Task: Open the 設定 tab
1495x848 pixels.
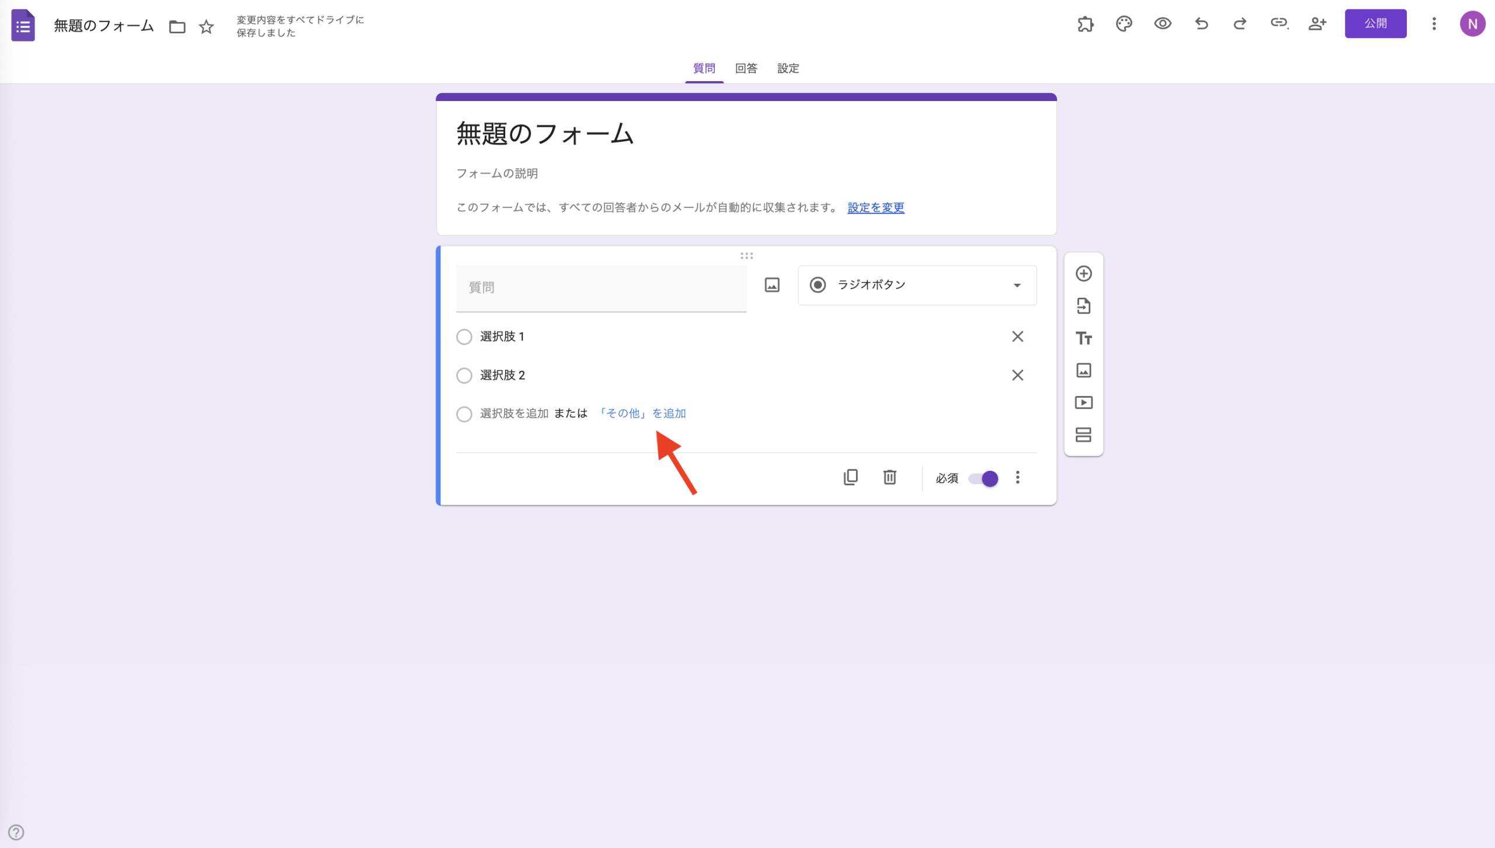Action: [x=788, y=68]
